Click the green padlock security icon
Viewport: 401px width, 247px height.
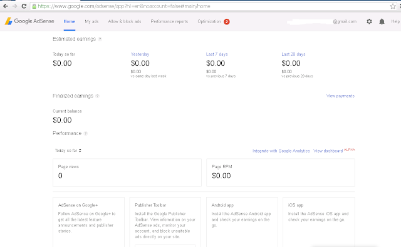[34, 6]
